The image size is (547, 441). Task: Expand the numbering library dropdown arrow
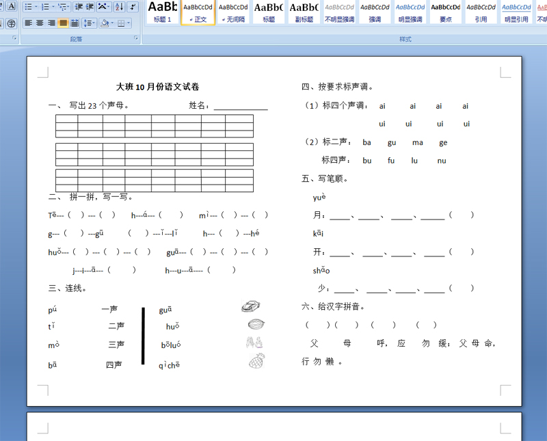(x=53, y=7)
